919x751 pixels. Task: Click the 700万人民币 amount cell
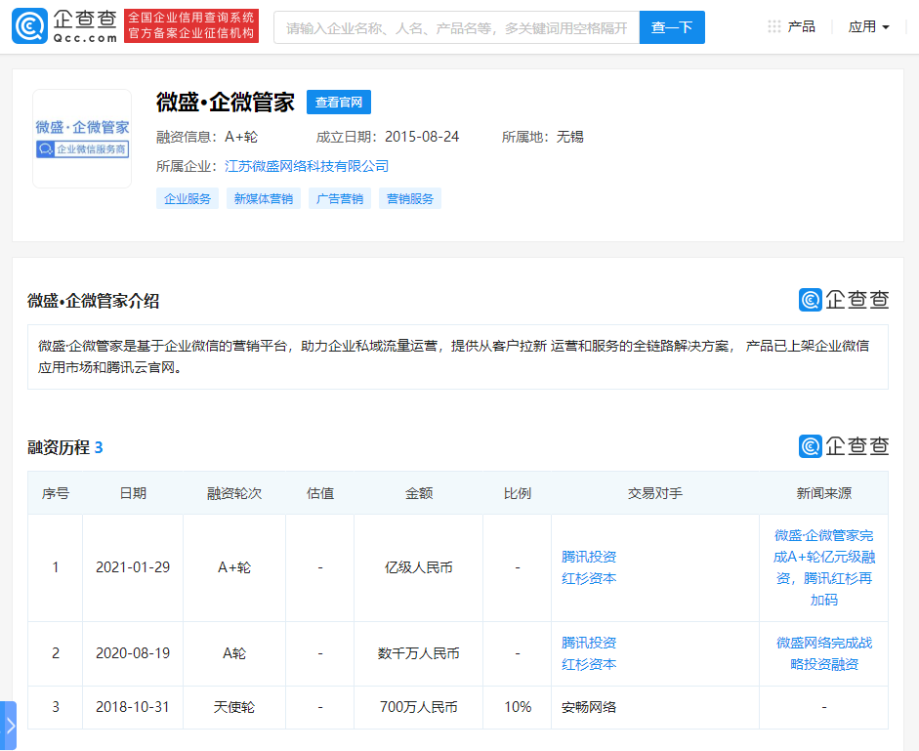pos(418,708)
